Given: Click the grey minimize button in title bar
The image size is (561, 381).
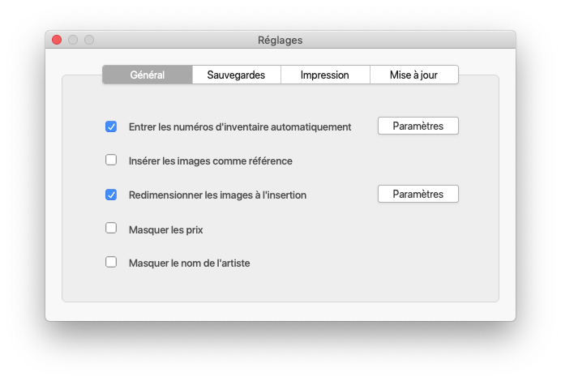Looking at the screenshot, I should pyautogui.click(x=73, y=40).
